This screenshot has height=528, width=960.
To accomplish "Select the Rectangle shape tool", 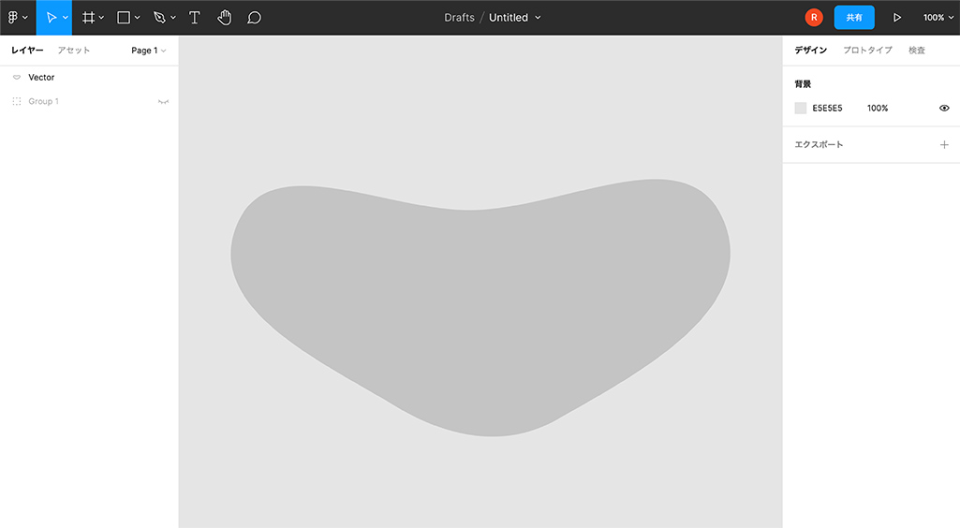I will (x=124, y=17).
